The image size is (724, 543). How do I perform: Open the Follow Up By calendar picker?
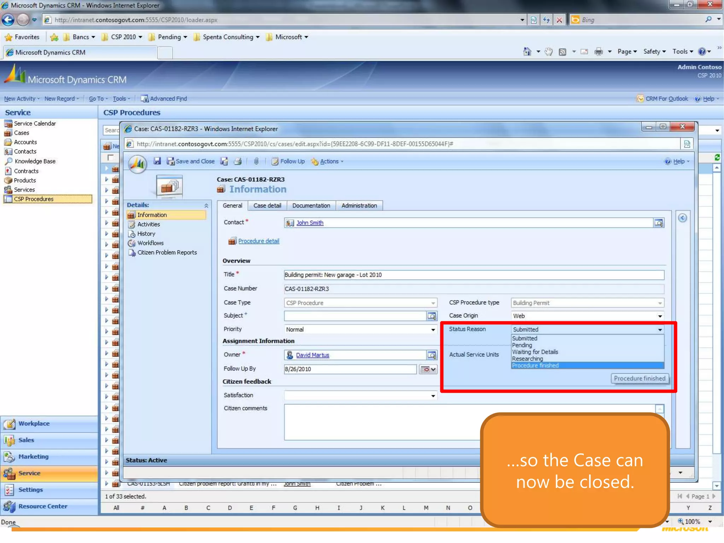(428, 369)
